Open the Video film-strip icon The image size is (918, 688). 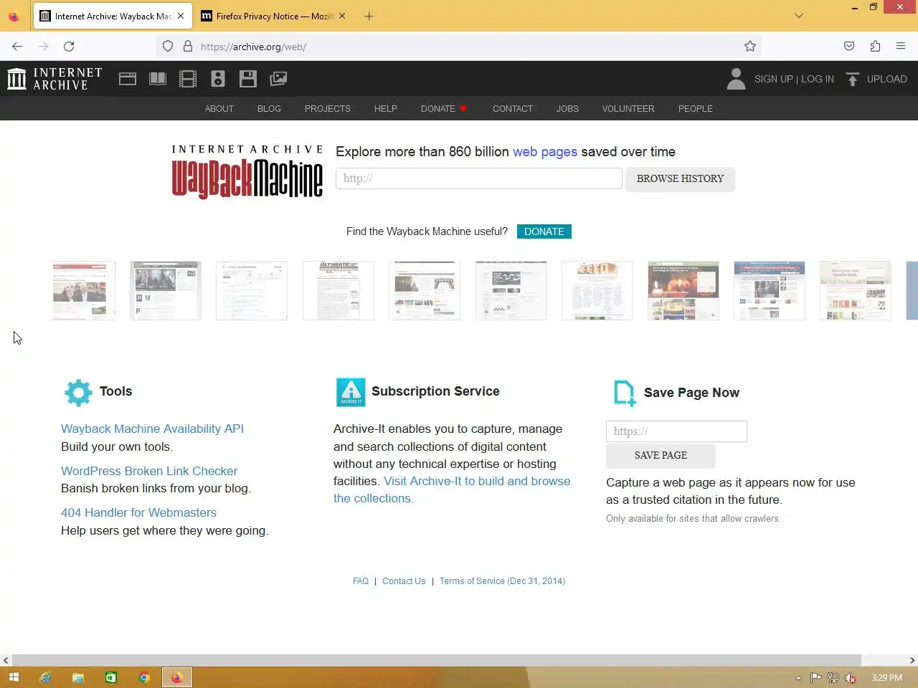click(x=188, y=79)
